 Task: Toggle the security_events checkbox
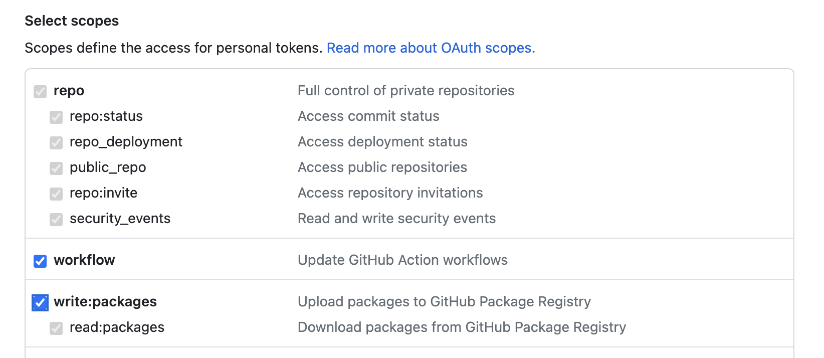click(x=56, y=220)
